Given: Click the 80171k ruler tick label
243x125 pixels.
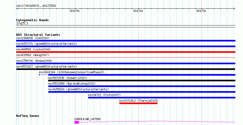Looking at the screenshot, I should coord(138,11).
